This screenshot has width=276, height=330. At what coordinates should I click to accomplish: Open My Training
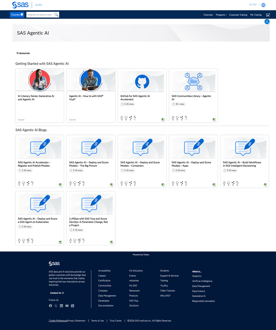[x=256, y=15]
